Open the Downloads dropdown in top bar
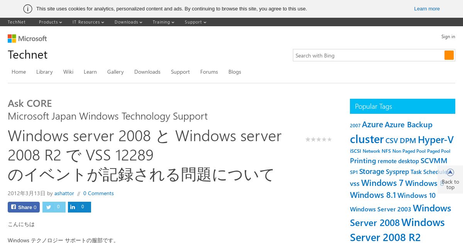463x243 pixels. point(128,22)
